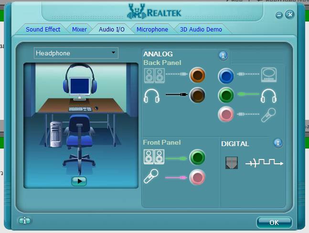
Task: Click the front panel microphone icon
Action: click(151, 176)
